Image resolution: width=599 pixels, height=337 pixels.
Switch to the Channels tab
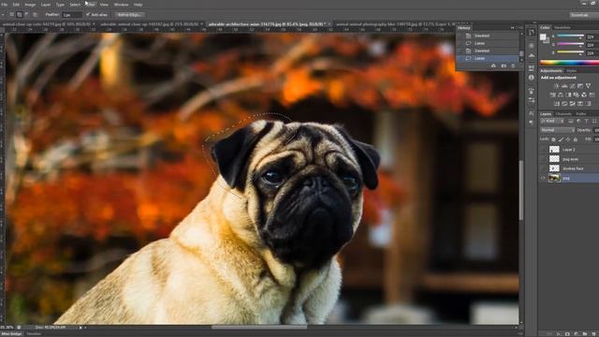point(563,114)
